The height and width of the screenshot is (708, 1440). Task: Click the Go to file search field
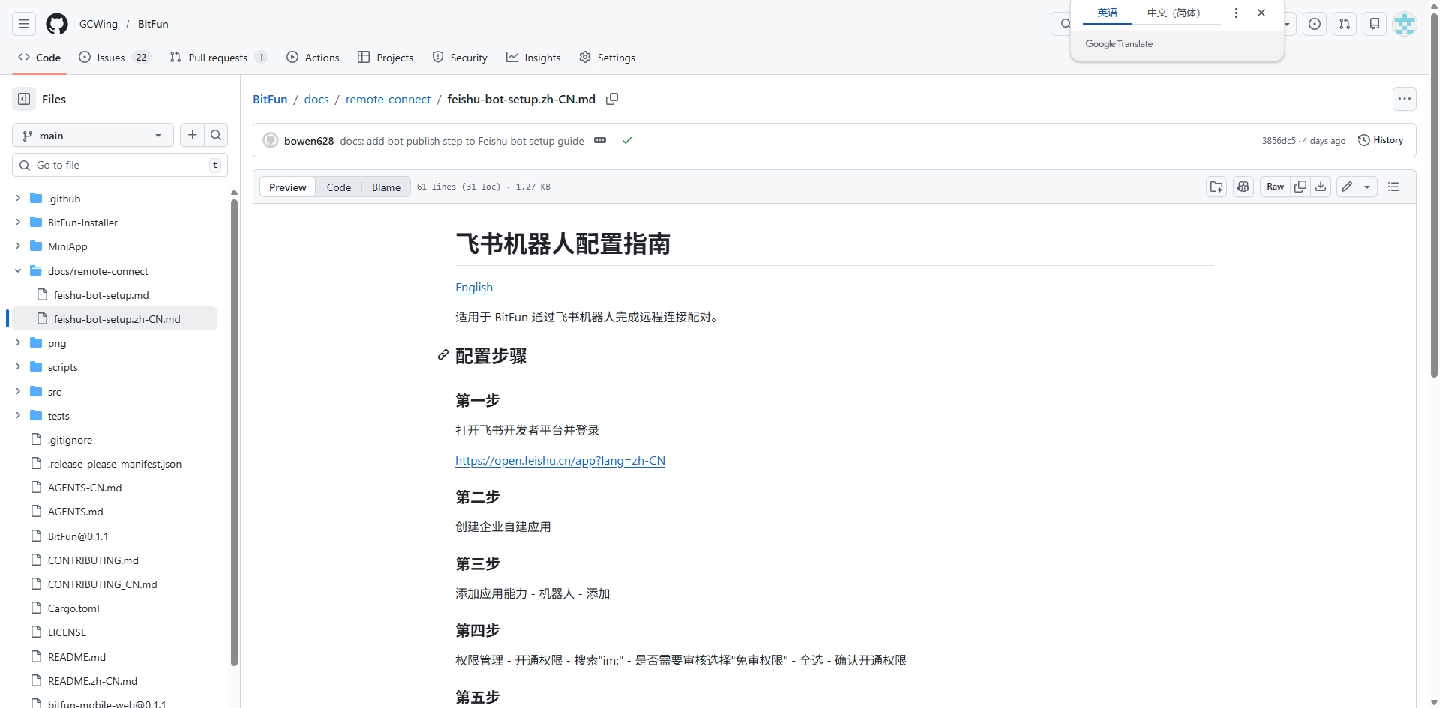(120, 165)
